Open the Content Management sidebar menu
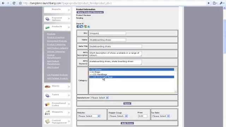This screenshot has width=226, height=127. point(57,121)
